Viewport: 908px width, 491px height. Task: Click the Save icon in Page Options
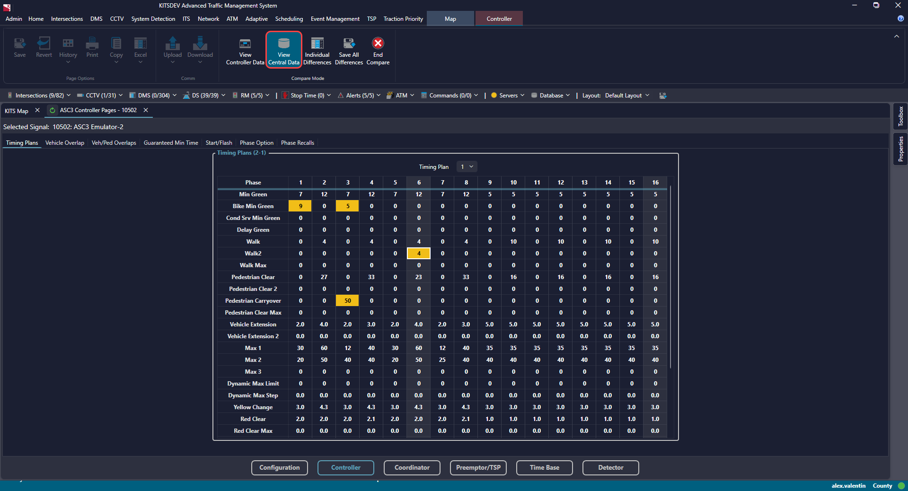(x=20, y=47)
